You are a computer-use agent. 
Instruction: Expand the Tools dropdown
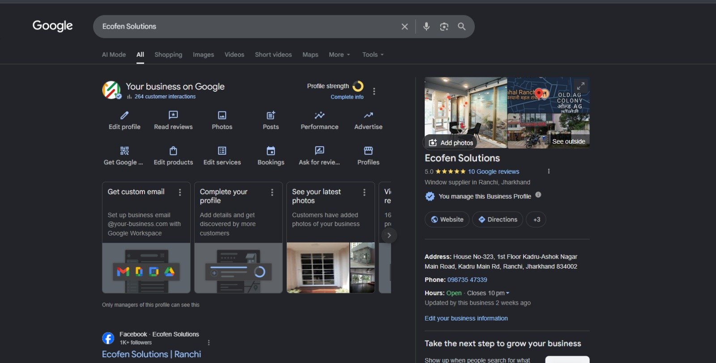[x=373, y=55]
